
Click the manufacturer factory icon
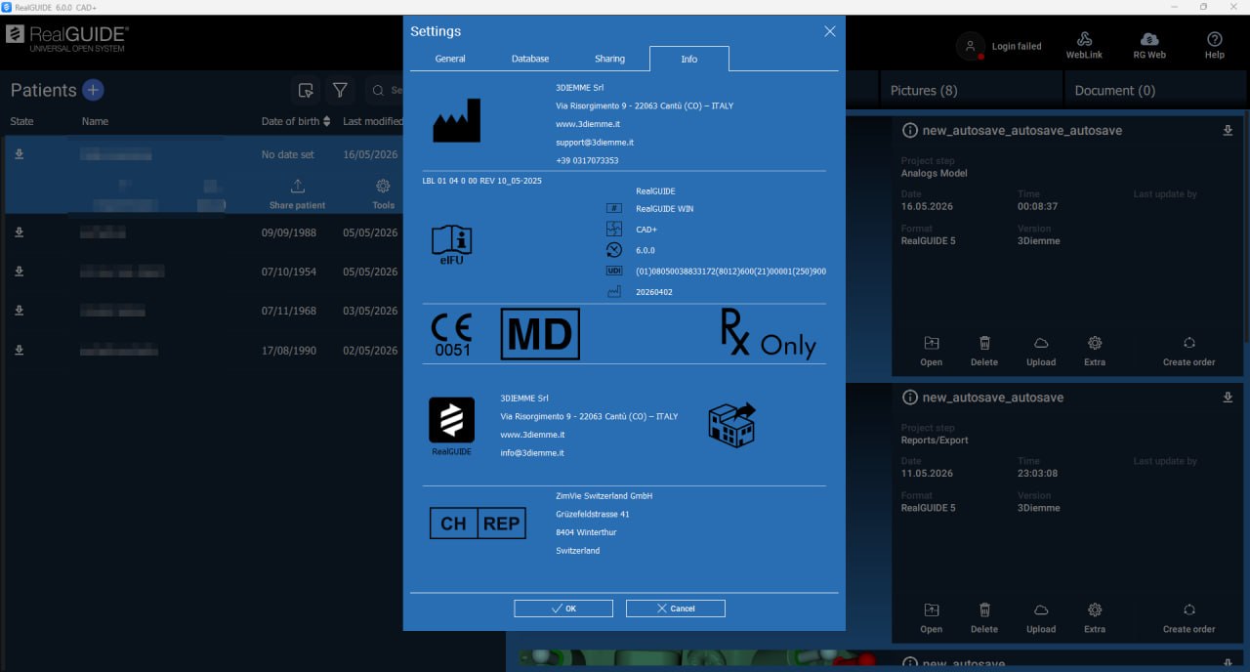click(x=456, y=120)
